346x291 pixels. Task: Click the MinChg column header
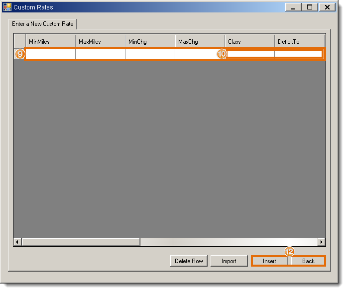pyautogui.click(x=150, y=41)
